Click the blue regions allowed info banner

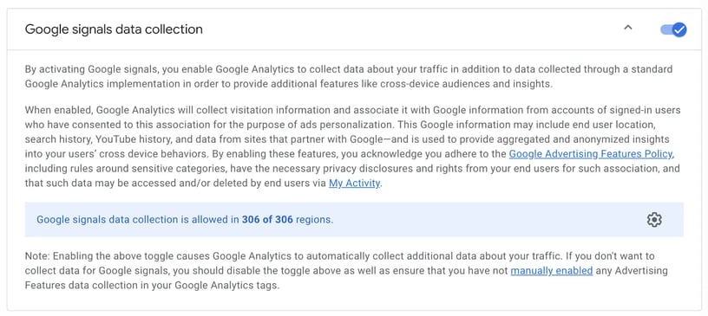pyautogui.click(x=354, y=220)
